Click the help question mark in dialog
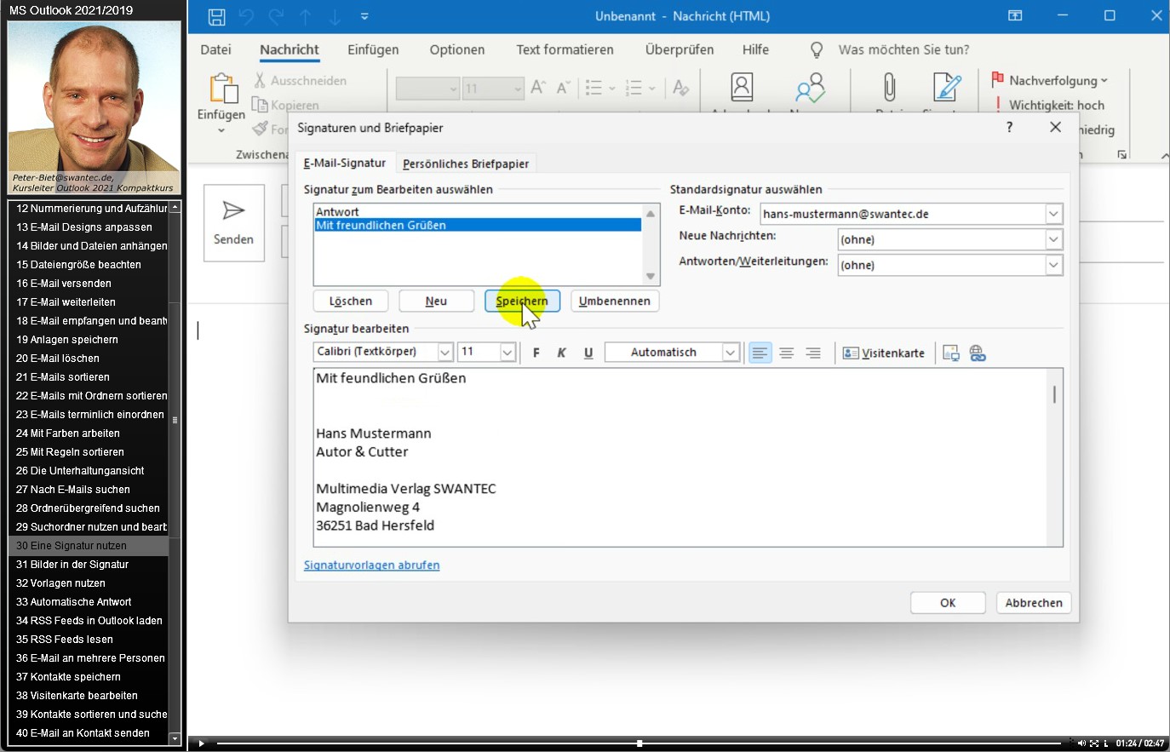1170x752 pixels. [1009, 127]
